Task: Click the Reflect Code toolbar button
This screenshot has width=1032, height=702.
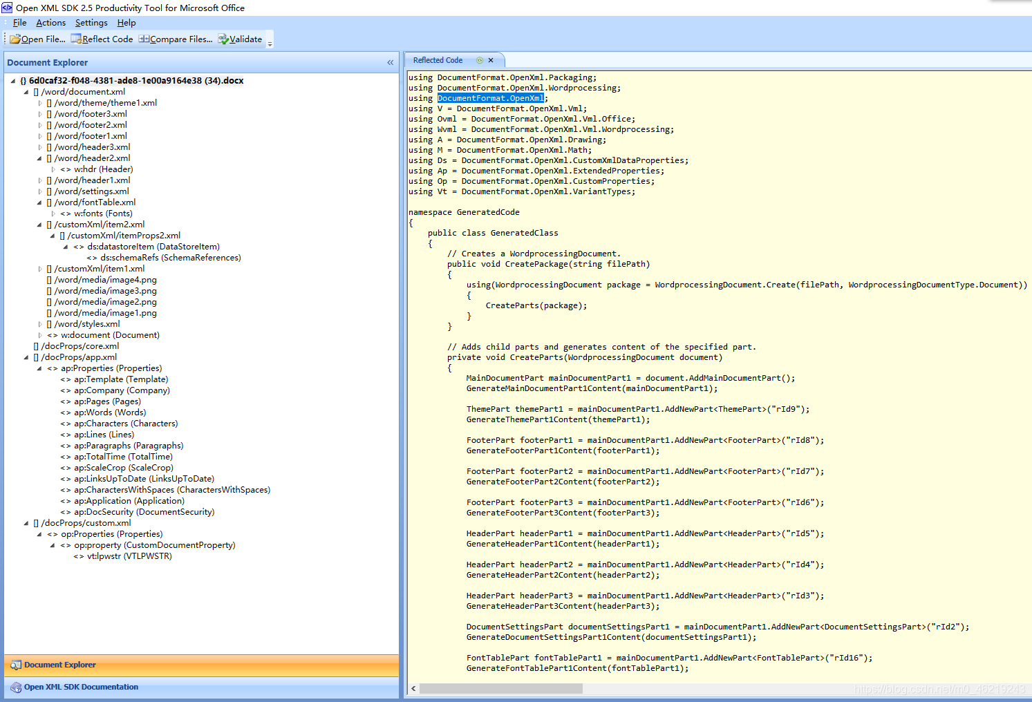Action: 102,39
